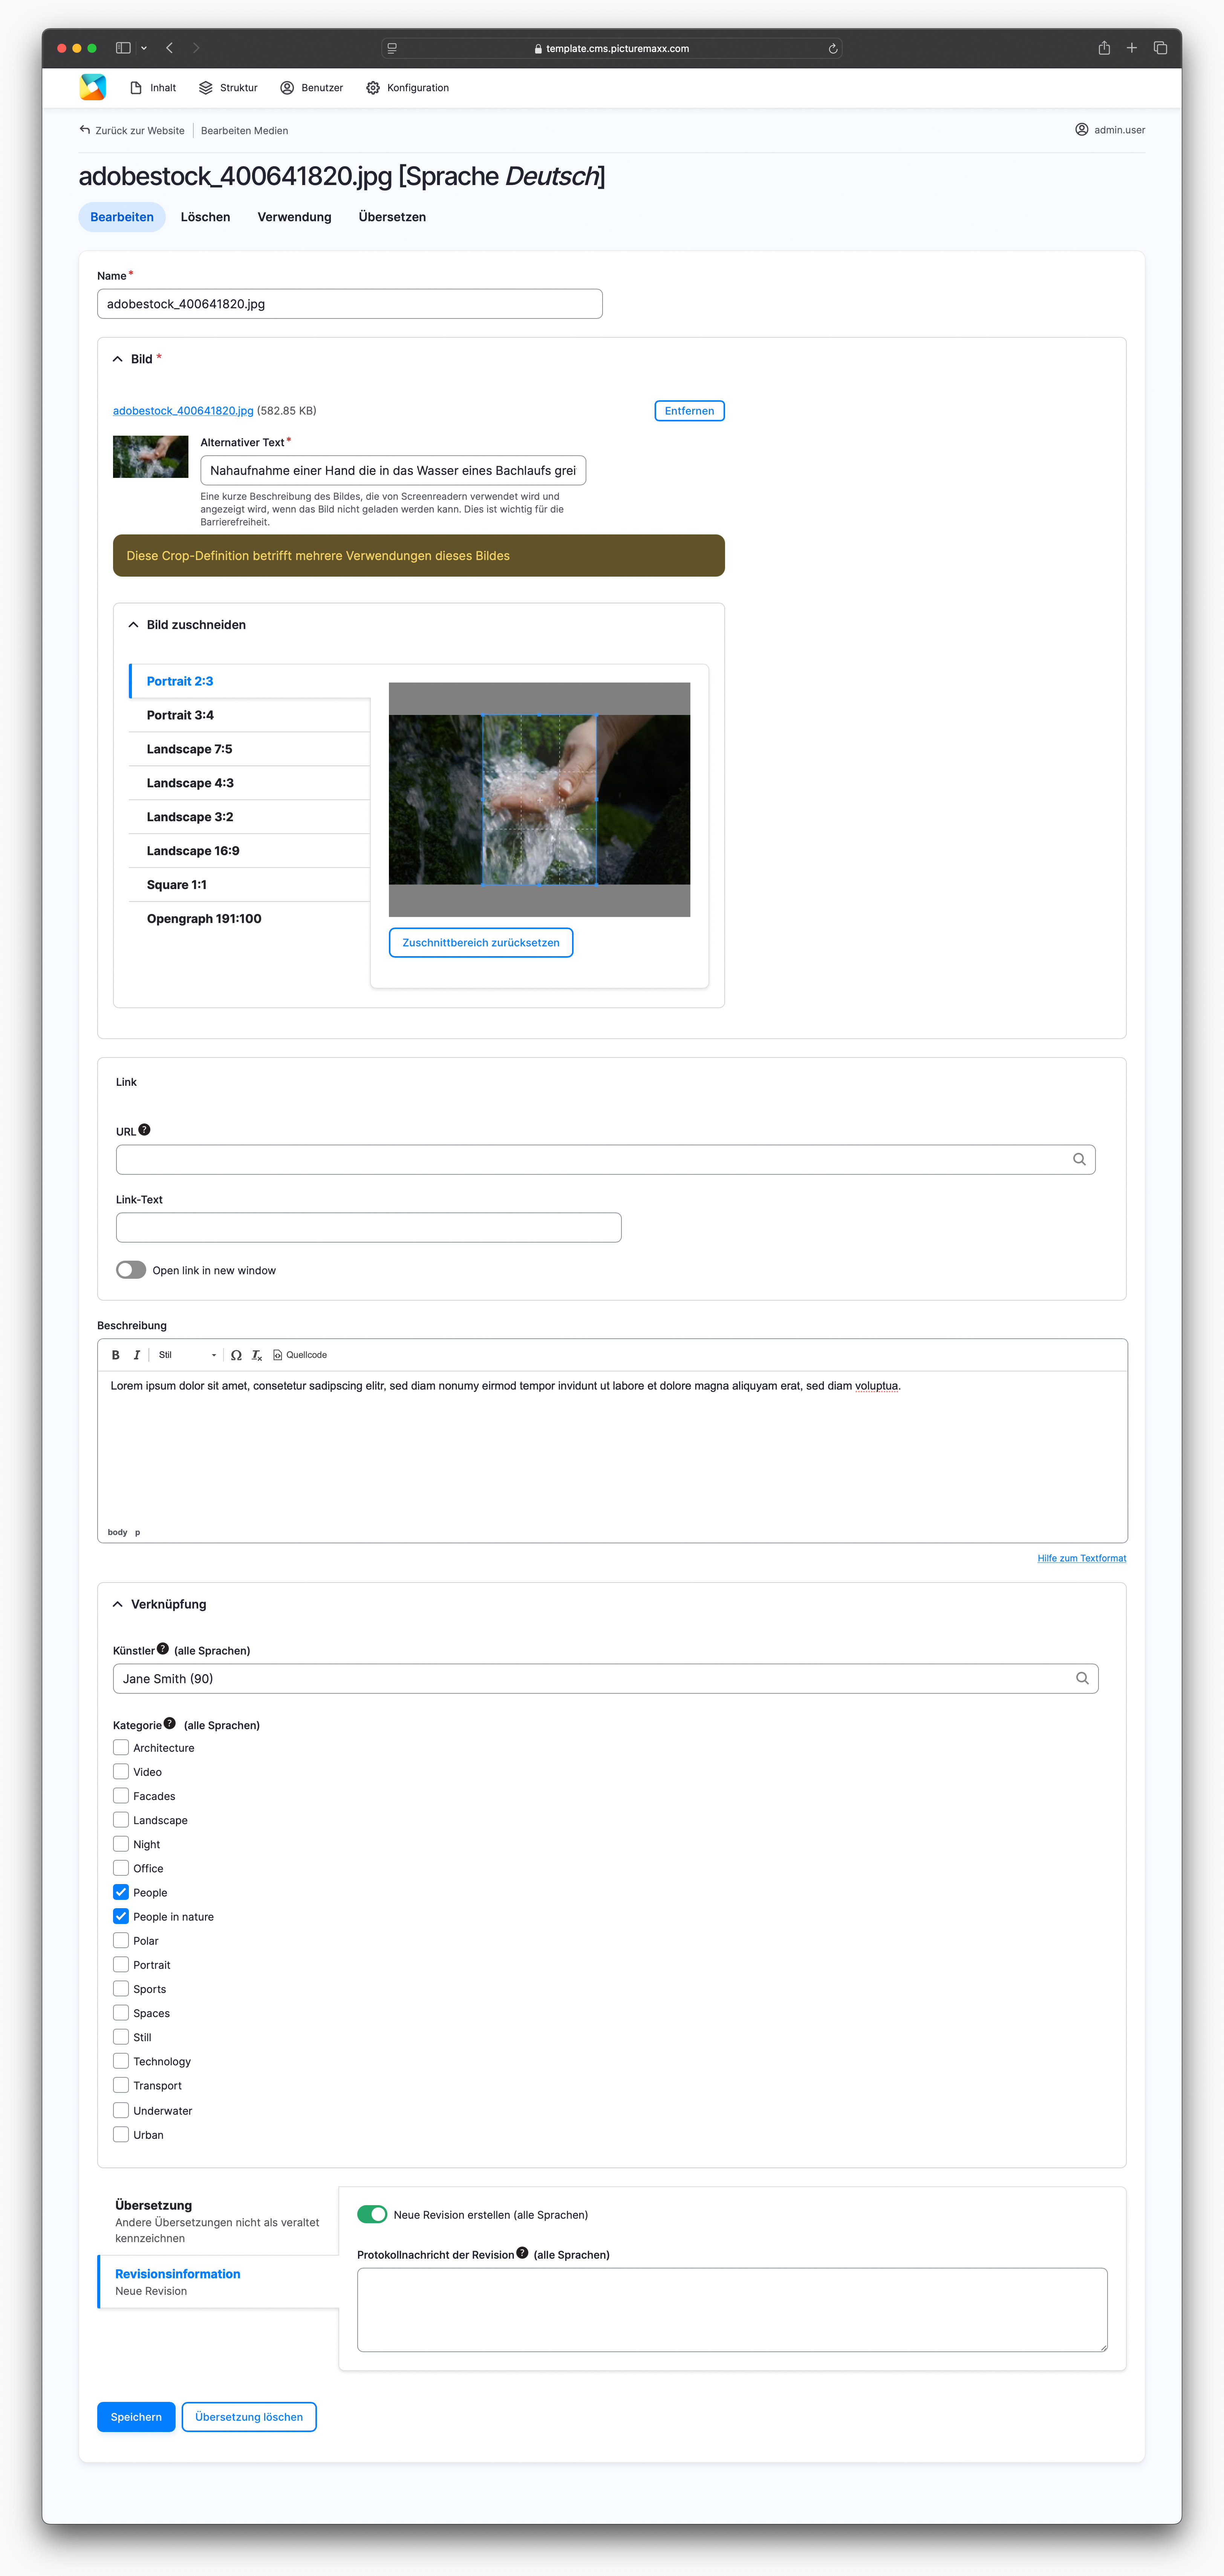Screen dimensions: 1224x2576
Task: Click Übersetzung löschen button
Action: pyautogui.click(x=249, y=2417)
